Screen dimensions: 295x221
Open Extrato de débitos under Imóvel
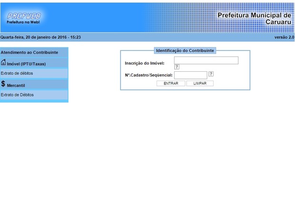click(x=17, y=73)
